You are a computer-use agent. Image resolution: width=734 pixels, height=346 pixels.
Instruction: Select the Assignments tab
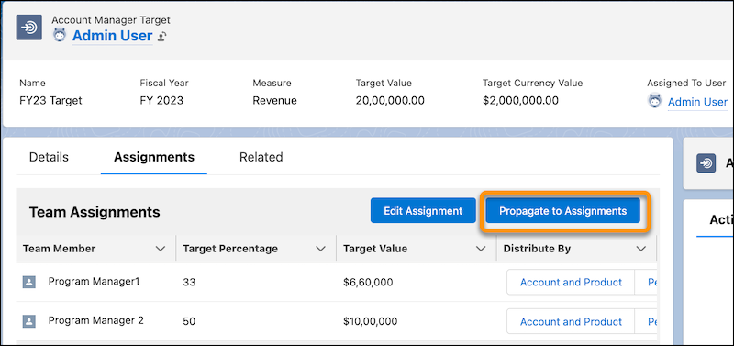(154, 157)
